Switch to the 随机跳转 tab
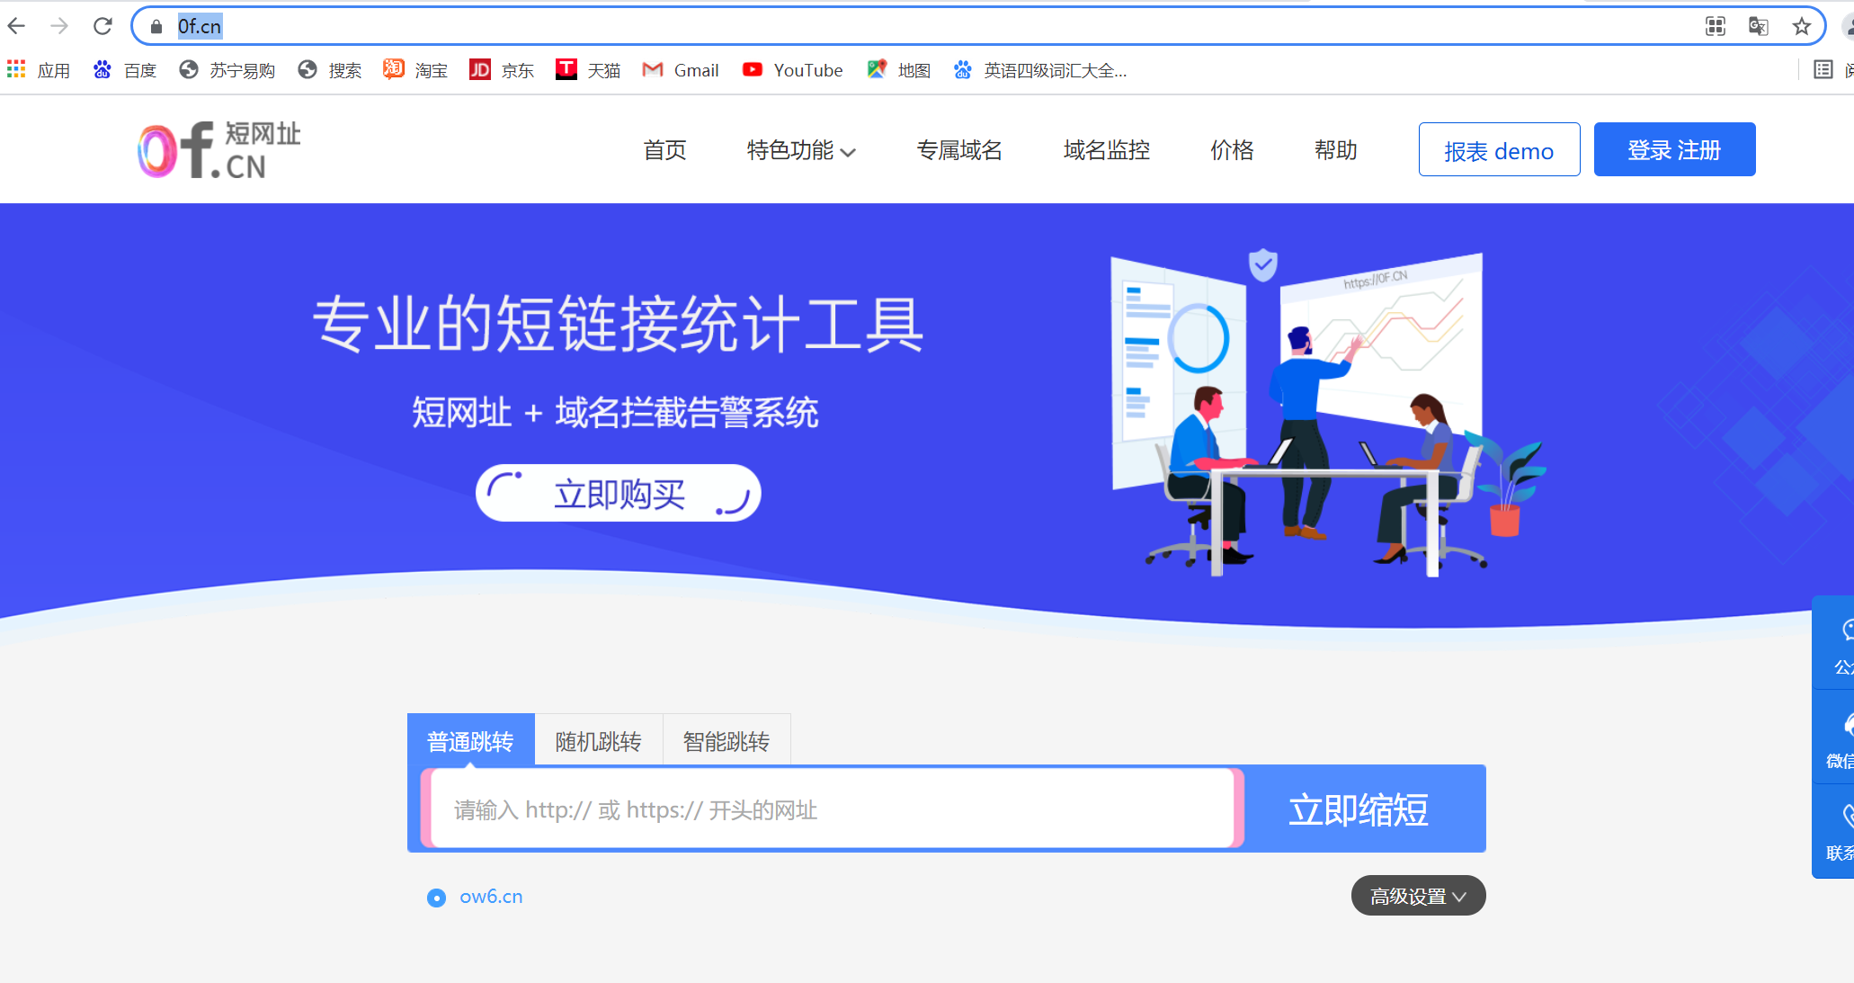 coord(599,739)
